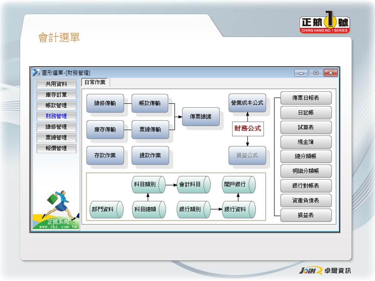Click the running figure 正航系列 logo image
Image resolution: width=375 pixels, height=281 pixels.
[56, 209]
